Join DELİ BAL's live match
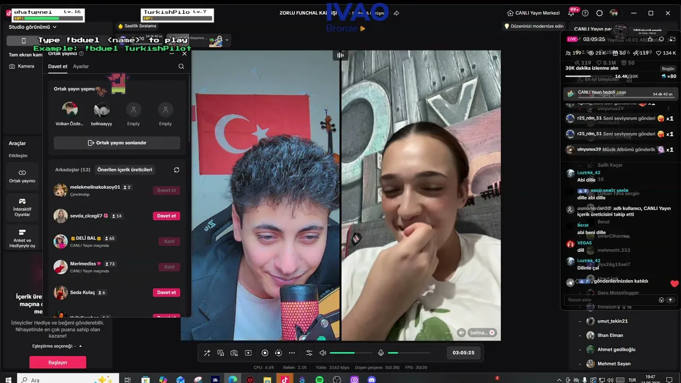This screenshot has height=383, width=681. [x=169, y=242]
